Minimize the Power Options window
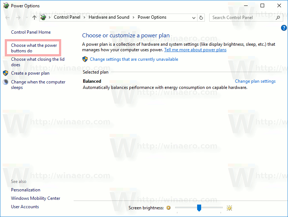The height and width of the screenshot is (217, 288). click(246, 6)
